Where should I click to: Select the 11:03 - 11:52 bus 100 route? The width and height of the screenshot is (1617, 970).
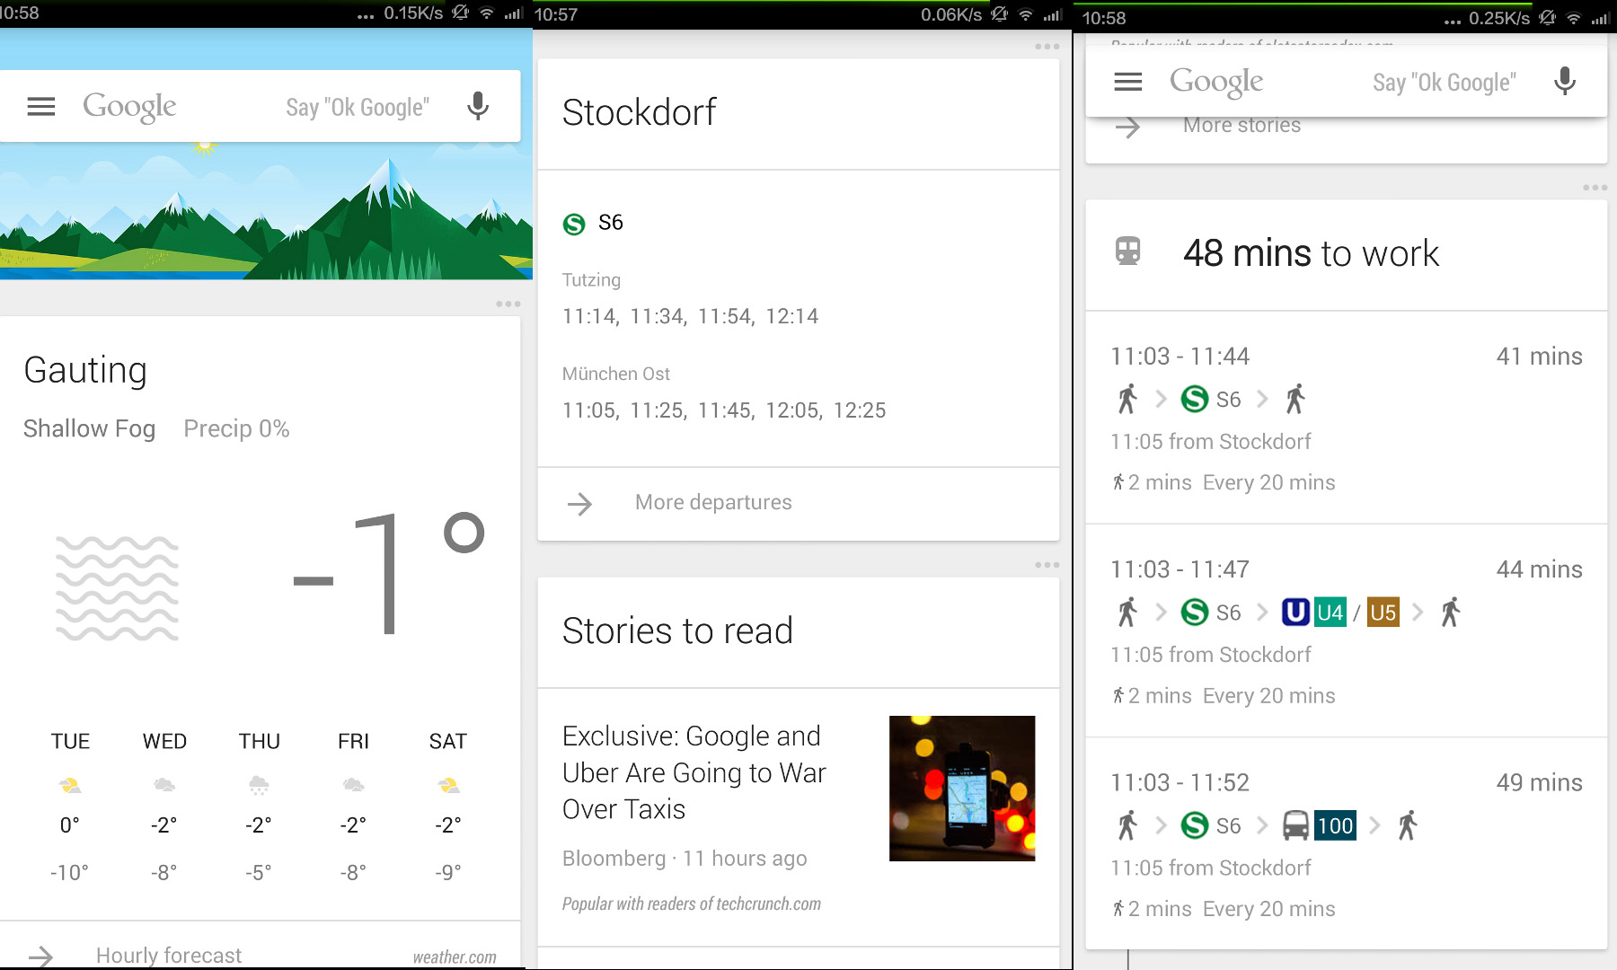tap(1346, 844)
